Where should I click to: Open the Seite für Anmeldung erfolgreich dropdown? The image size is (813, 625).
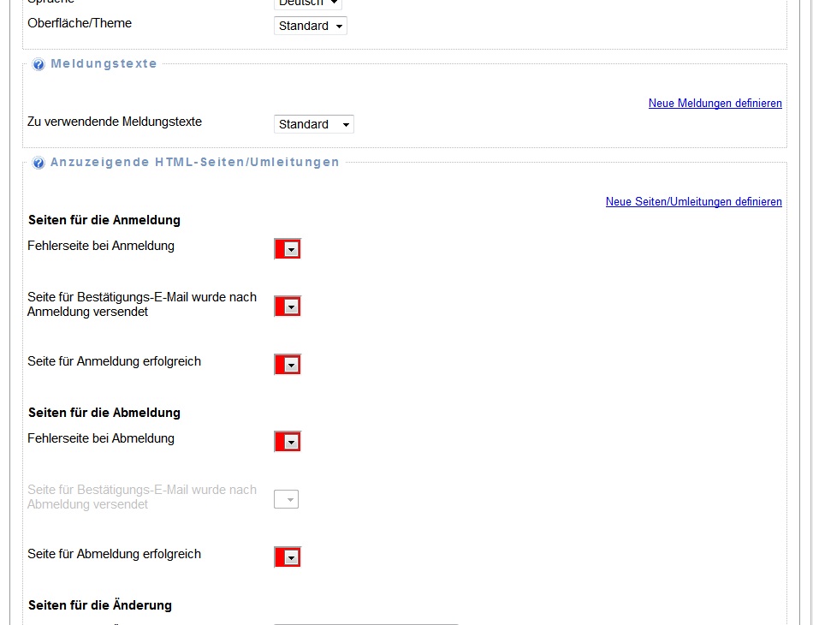point(288,365)
